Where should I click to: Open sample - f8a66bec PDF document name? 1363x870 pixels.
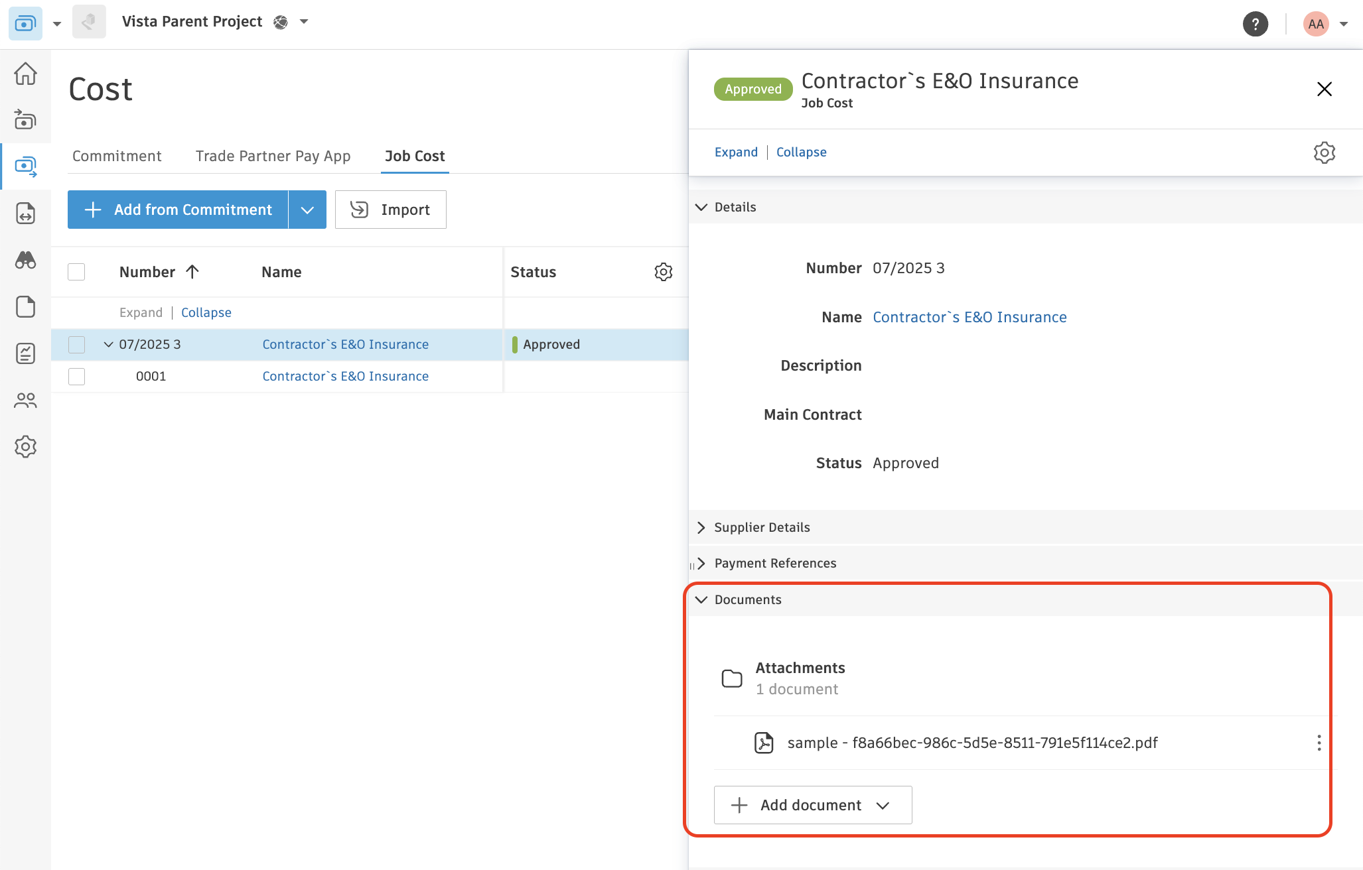(972, 743)
